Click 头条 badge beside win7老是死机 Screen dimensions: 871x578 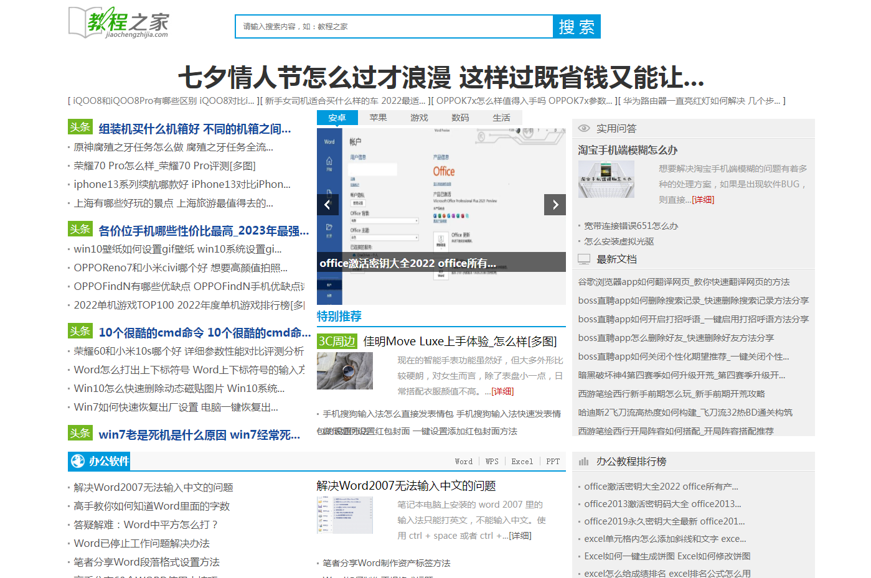(x=80, y=433)
